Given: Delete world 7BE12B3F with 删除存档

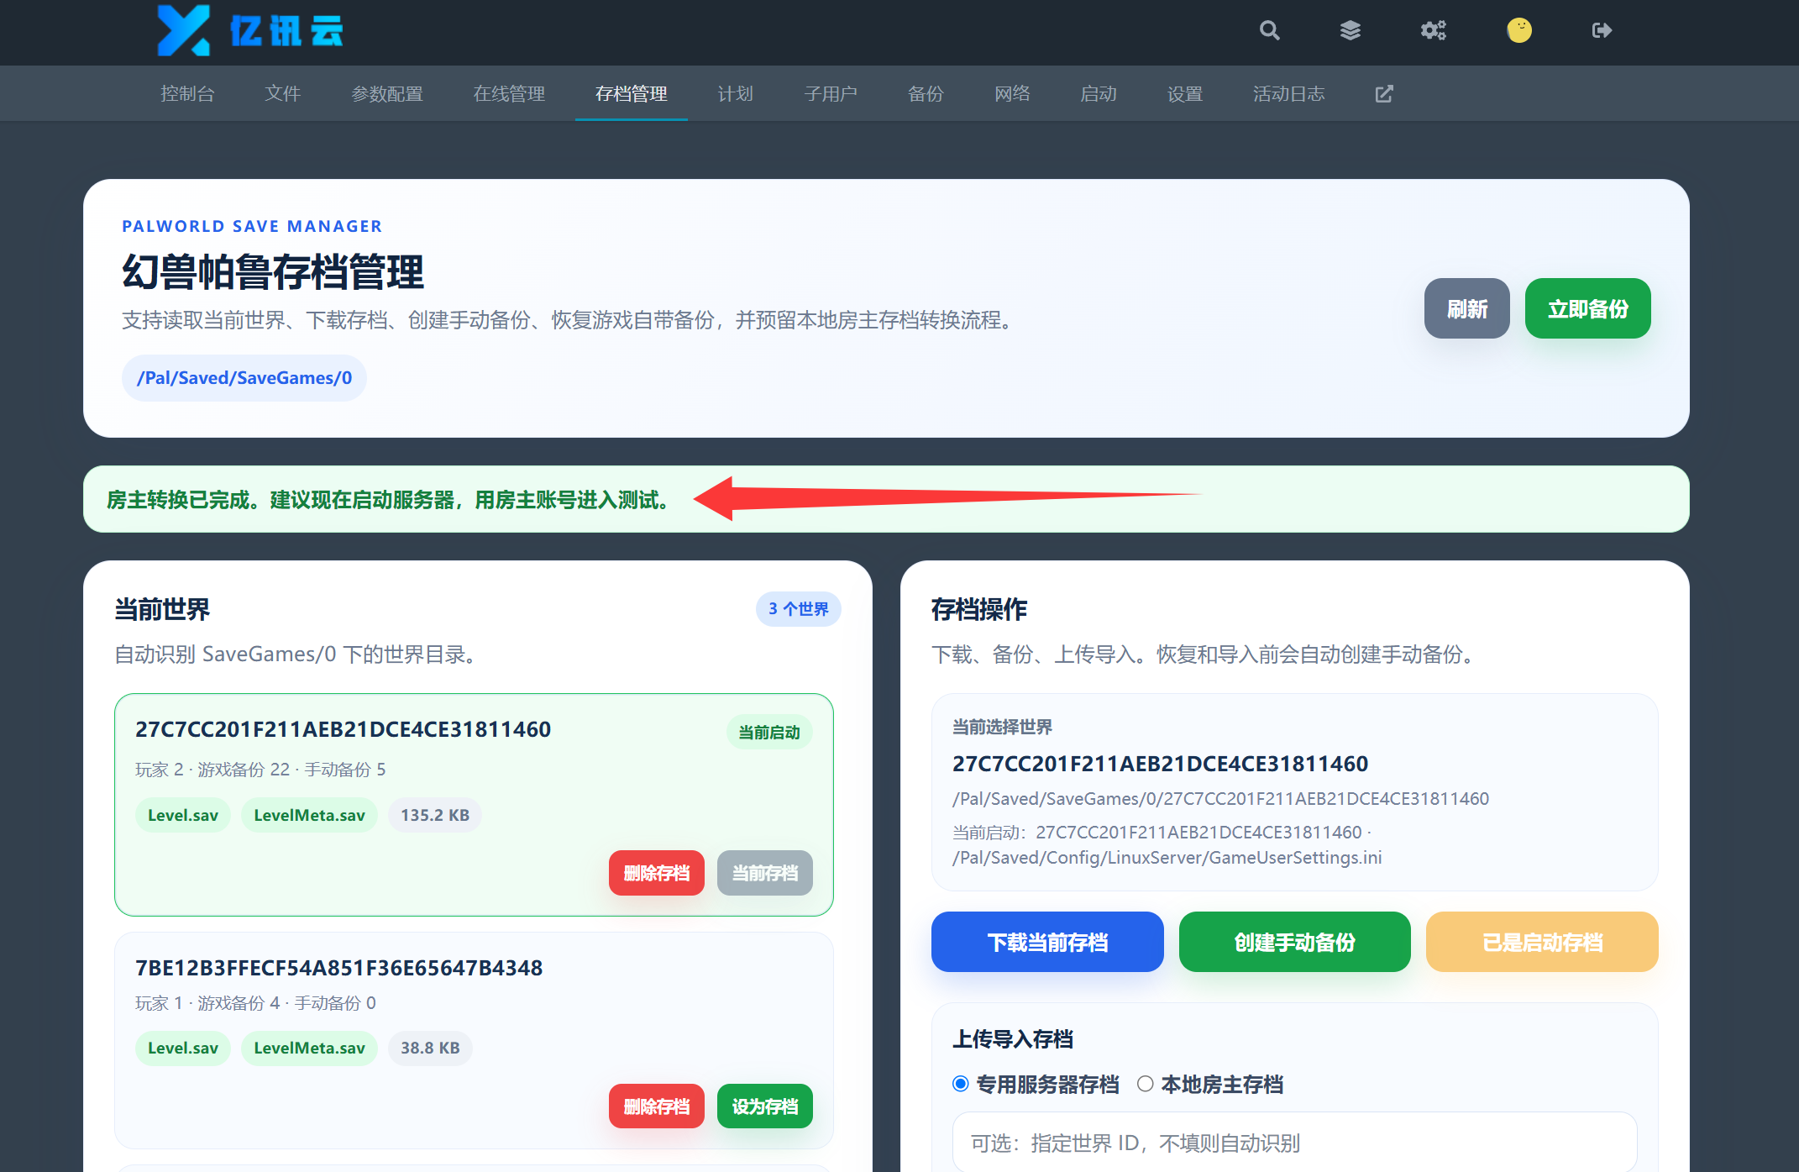Looking at the screenshot, I should pos(657,1106).
